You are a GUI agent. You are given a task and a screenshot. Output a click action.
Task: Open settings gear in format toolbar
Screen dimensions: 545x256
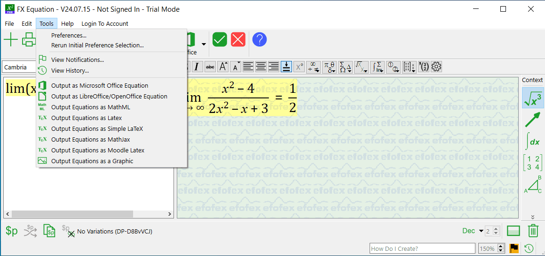(x=436, y=67)
